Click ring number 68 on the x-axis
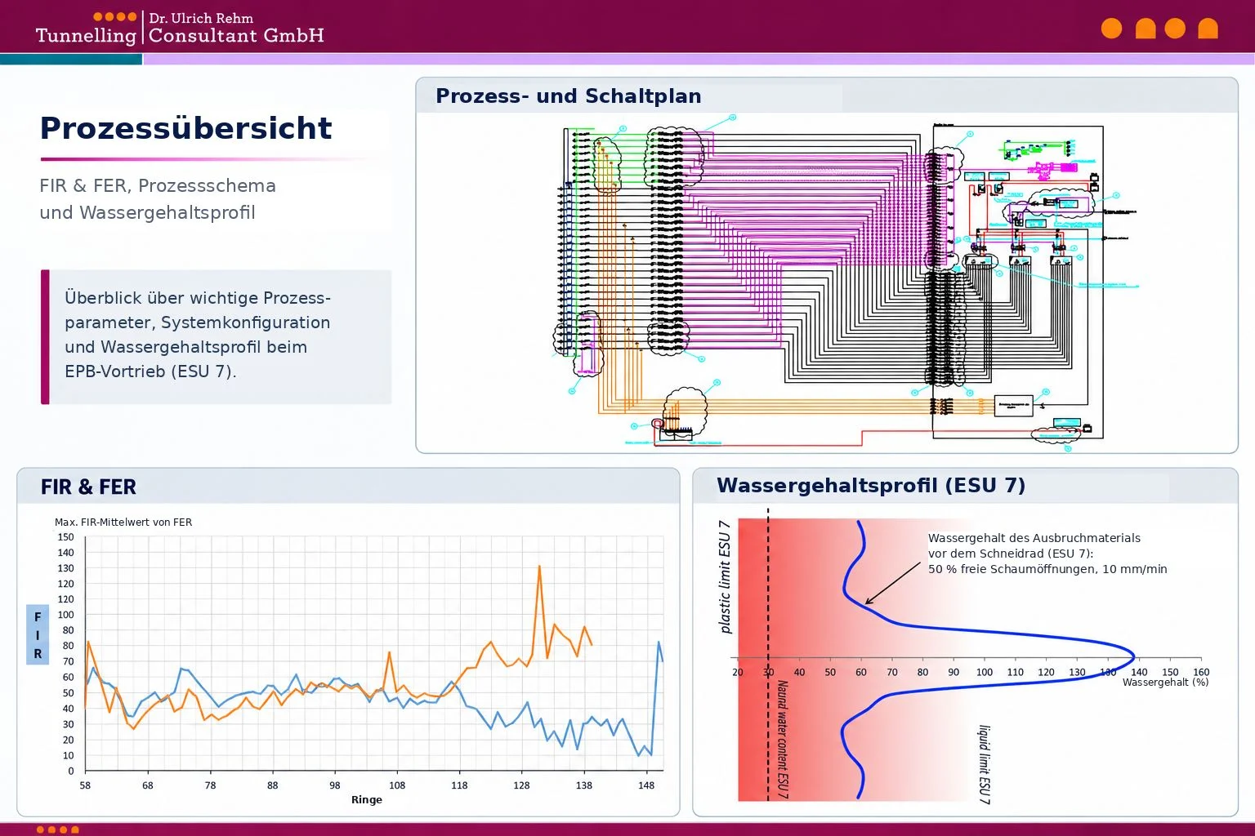 [148, 785]
